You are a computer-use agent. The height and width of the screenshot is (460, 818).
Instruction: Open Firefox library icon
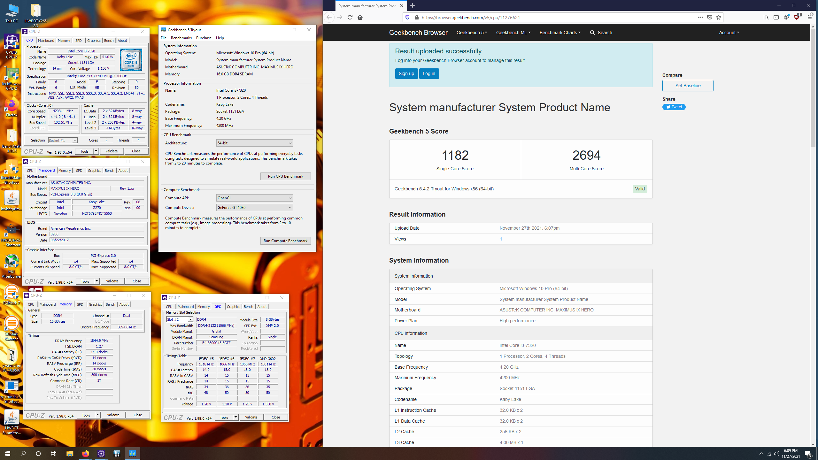tap(766, 17)
